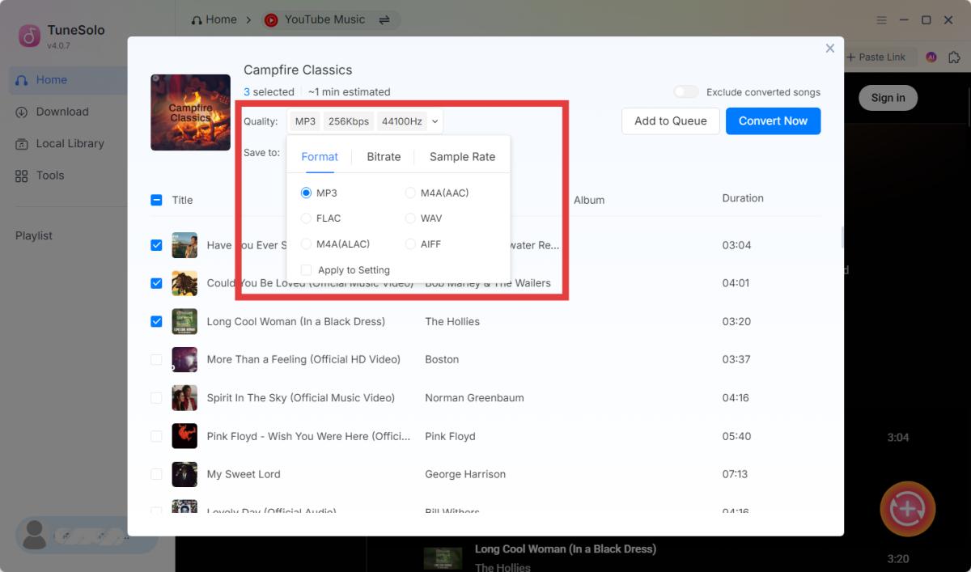This screenshot has height=572, width=971.
Task: Switch to the Format tab
Action: tap(320, 157)
